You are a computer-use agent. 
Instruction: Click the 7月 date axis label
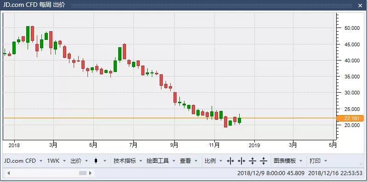(x=133, y=145)
